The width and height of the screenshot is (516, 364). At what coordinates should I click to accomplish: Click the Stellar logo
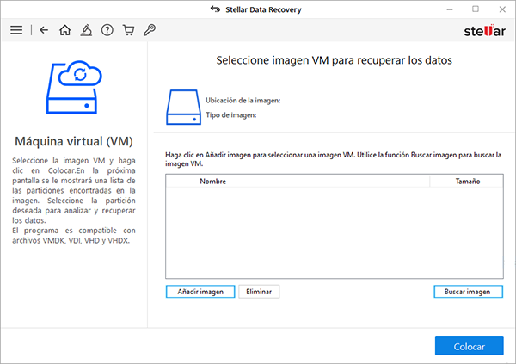coord(484,31)
